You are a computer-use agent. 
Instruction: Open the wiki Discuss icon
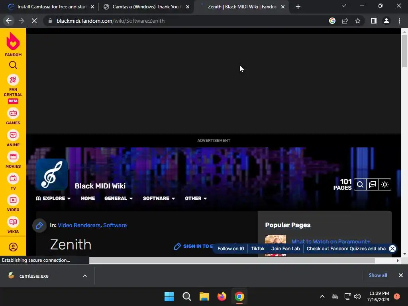(373, 184)
